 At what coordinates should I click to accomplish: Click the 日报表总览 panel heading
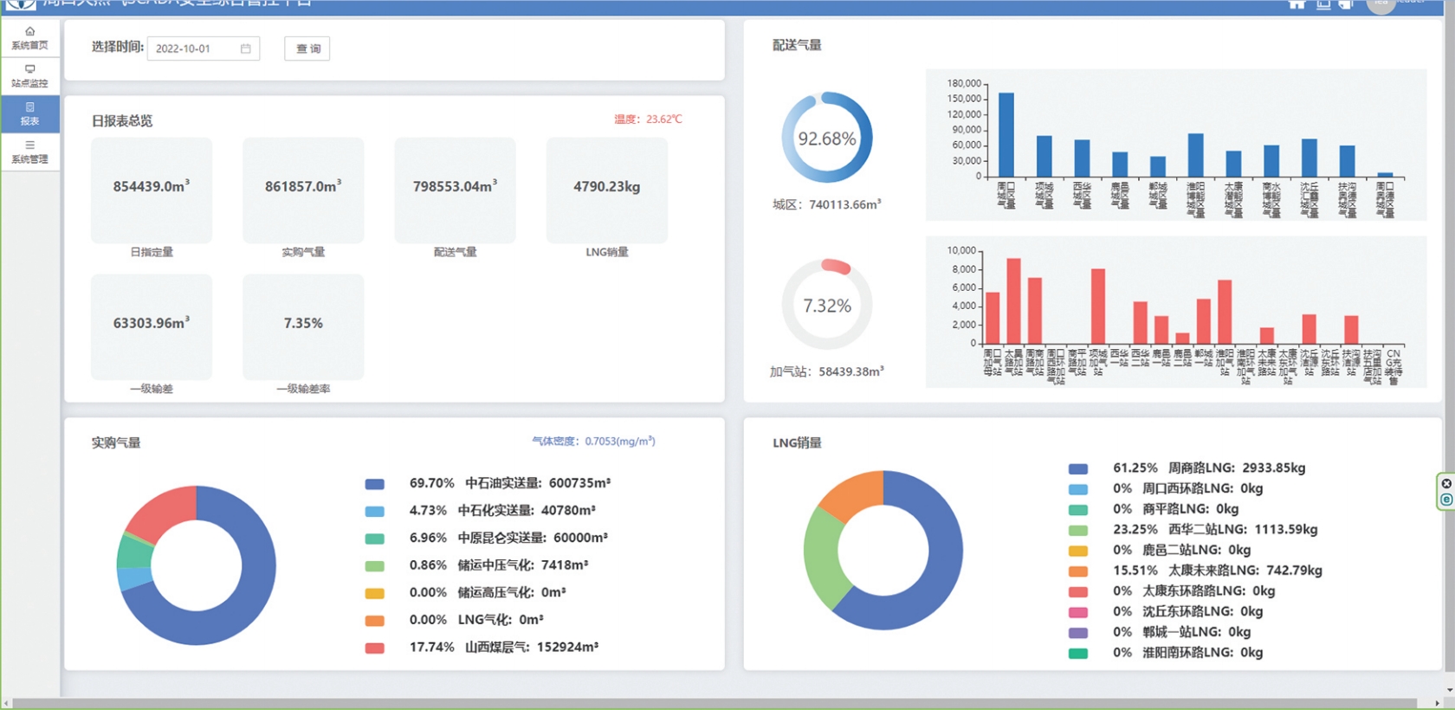tap(122, 120)
